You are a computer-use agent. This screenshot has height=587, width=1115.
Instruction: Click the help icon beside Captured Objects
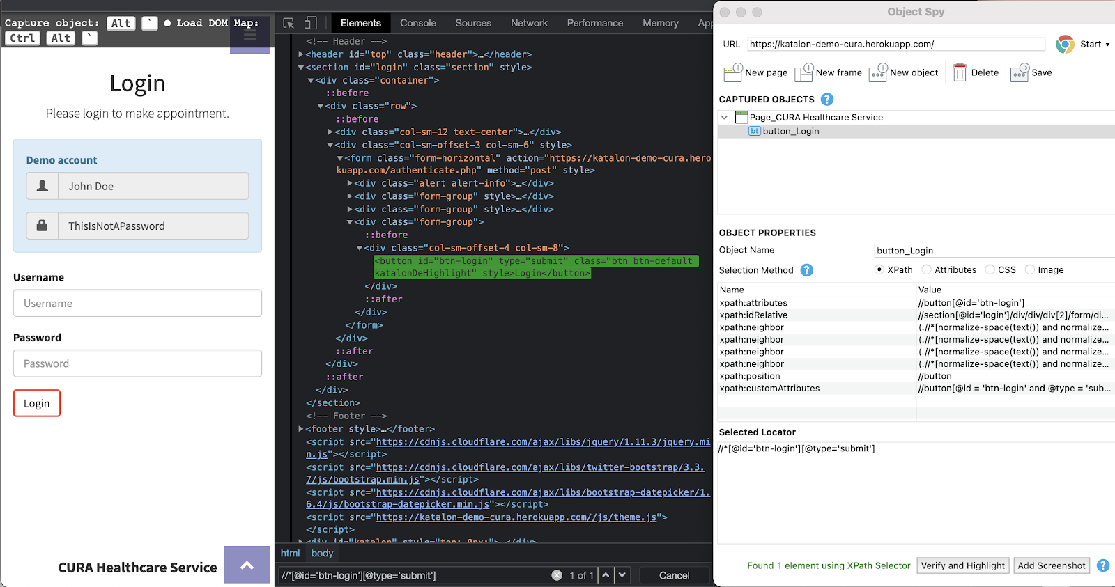pos(827,100)
